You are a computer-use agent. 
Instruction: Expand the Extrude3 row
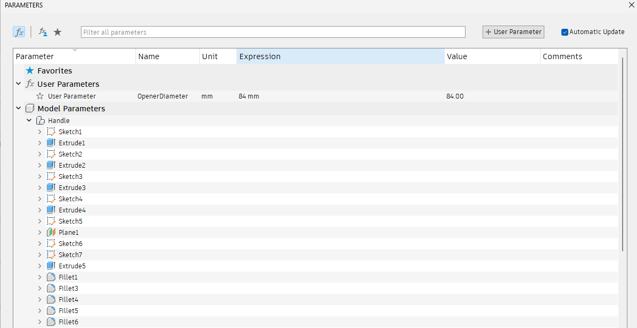[x=39, y=187]
